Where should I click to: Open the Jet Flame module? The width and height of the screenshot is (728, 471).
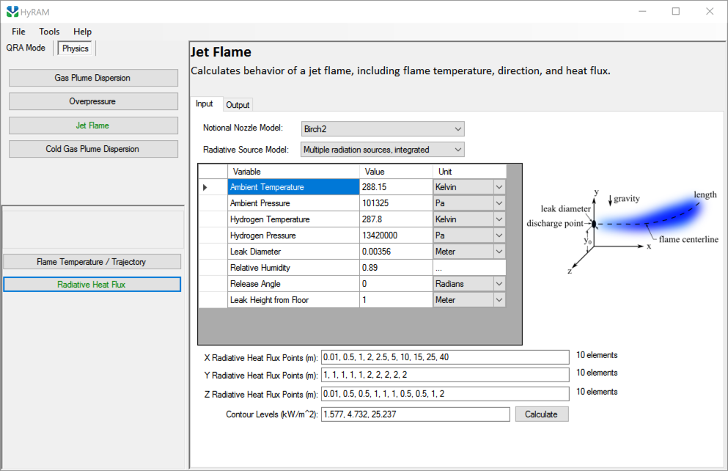click(93, 125)
